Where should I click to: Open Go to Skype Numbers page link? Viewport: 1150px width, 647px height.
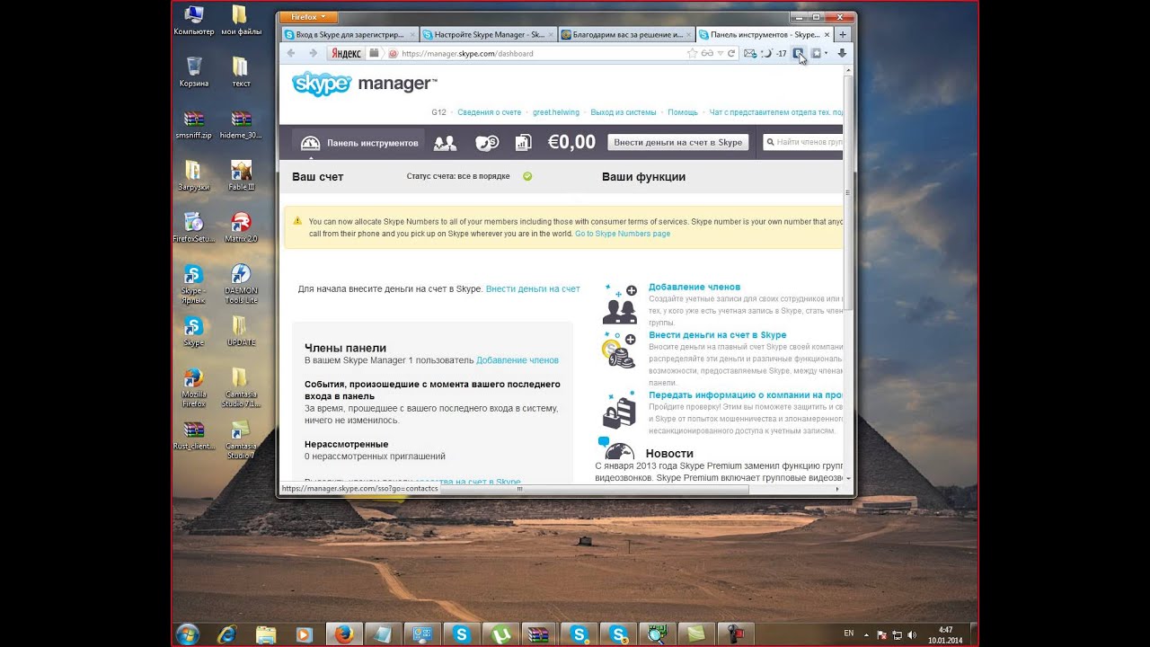[x=623, y=234]
